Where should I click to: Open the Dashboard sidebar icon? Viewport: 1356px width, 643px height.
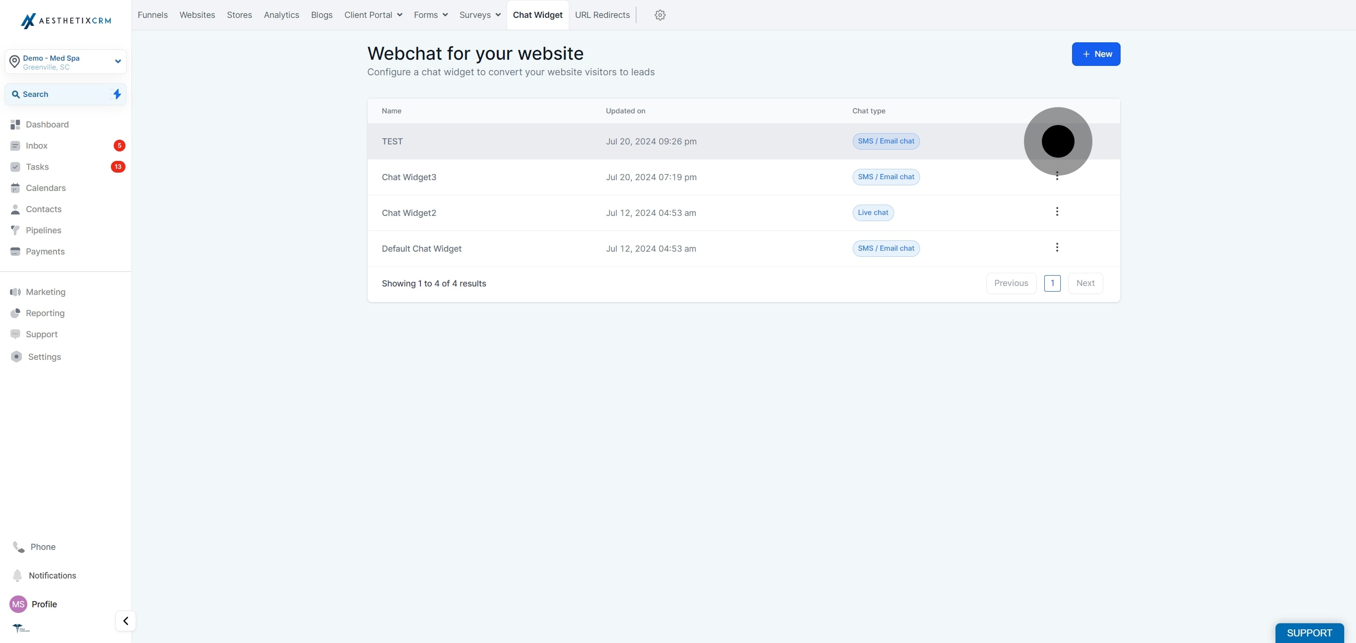click(15, 125)
